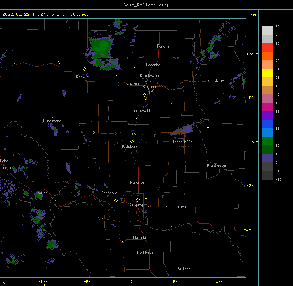Select the Ponoka city label
Viewport: 293px width, 286px height.
[163, 46]
